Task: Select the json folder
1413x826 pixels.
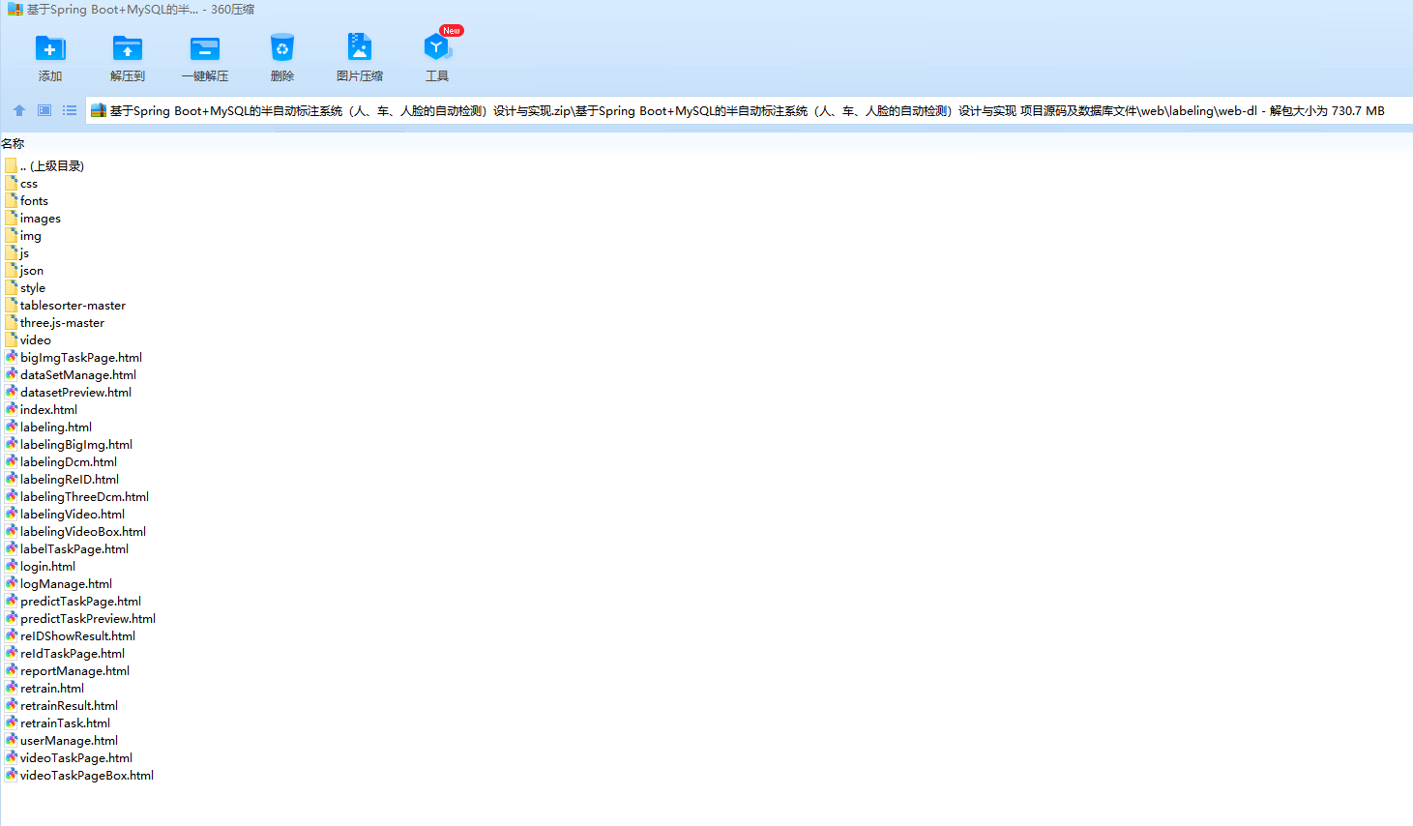Action: tap(24, 270)
